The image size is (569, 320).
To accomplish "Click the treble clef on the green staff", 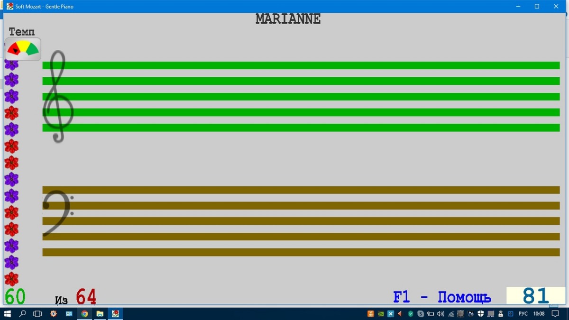I will 58,97.
